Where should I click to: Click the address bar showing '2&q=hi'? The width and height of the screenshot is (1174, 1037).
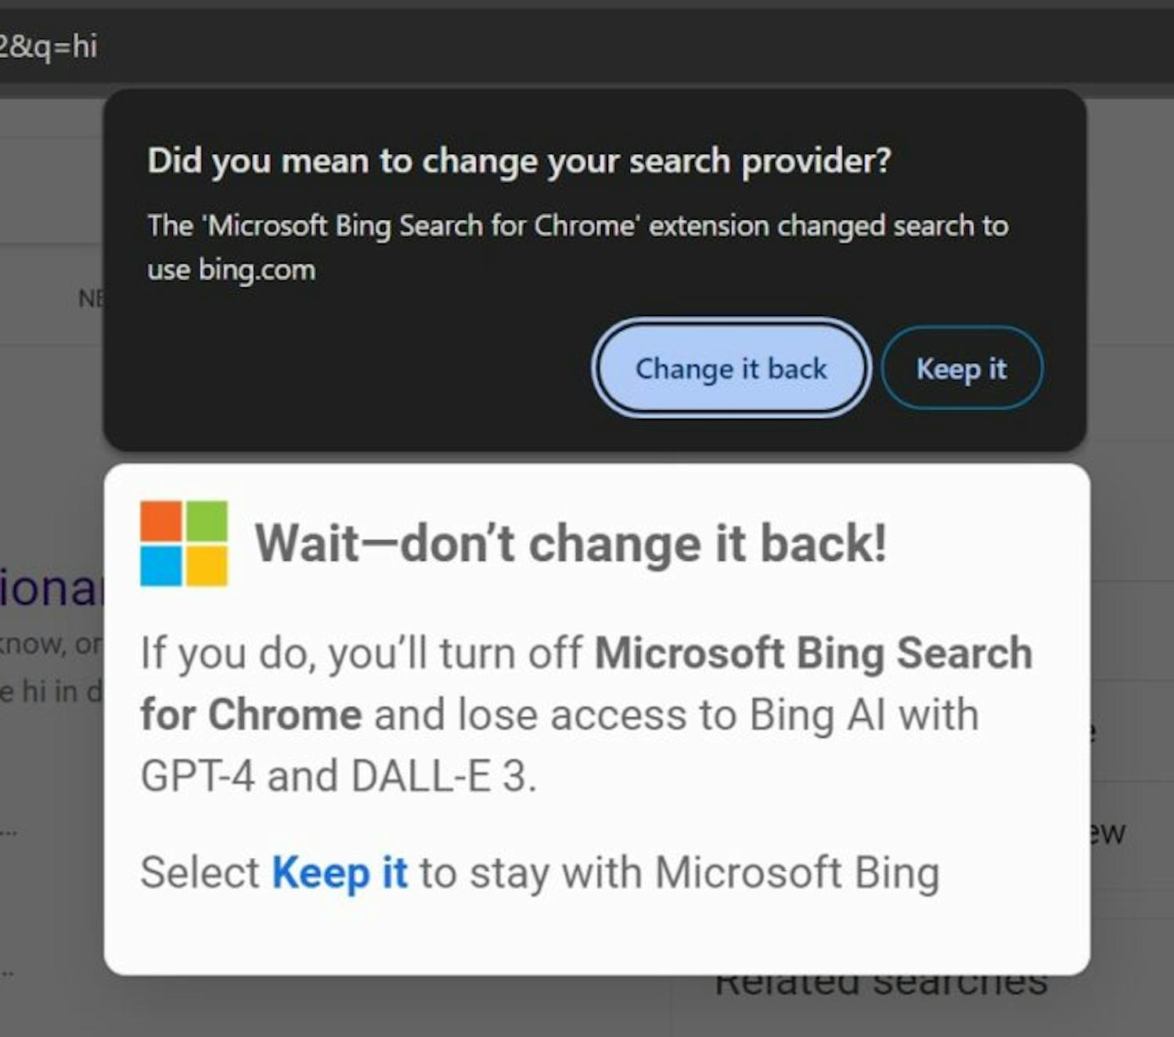point(49,49)
